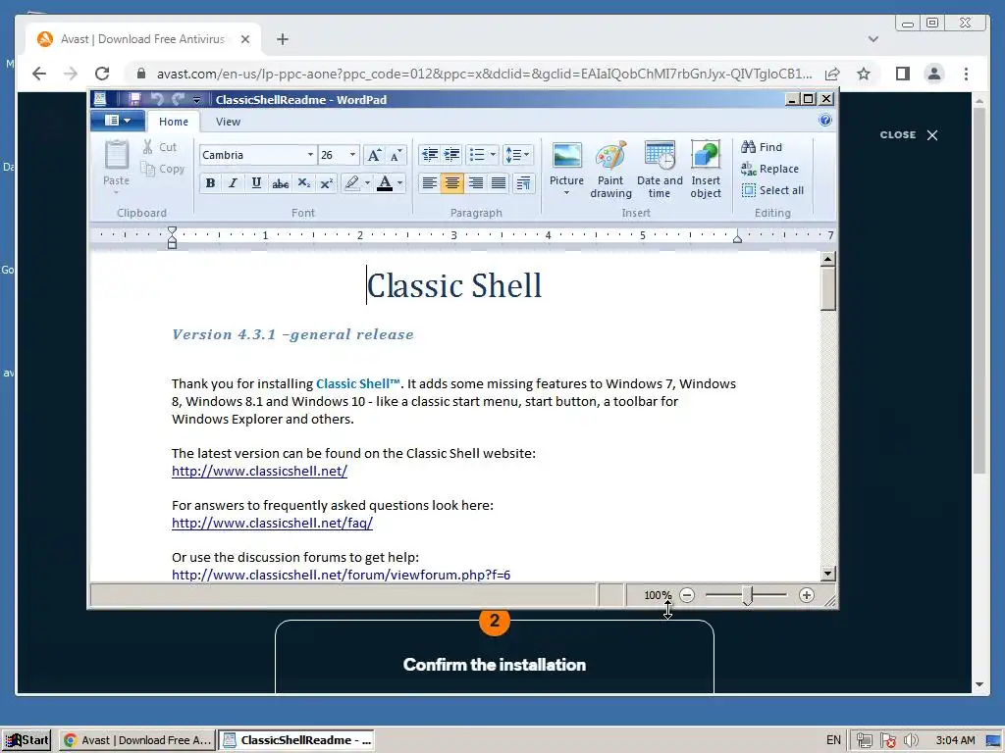Click the Chrome share page icon

(x=832, y=74)
